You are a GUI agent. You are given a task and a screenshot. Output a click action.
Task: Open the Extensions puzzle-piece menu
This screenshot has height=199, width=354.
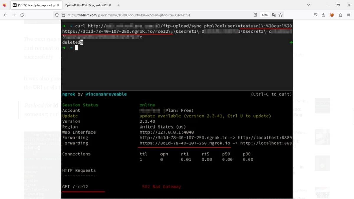[x=340, y=15]
